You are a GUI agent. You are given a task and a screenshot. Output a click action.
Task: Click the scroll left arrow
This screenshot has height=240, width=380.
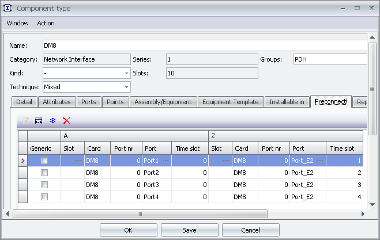click(7, 214)
